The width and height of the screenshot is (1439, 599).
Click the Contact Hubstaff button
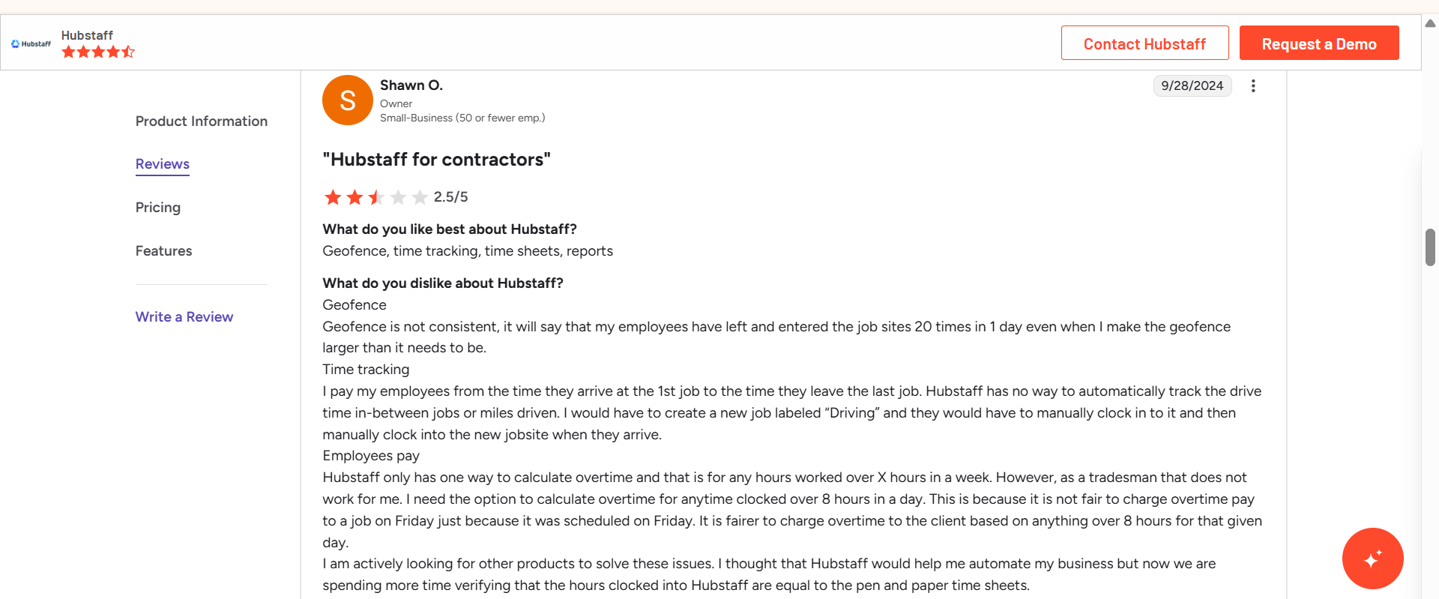1144,43
